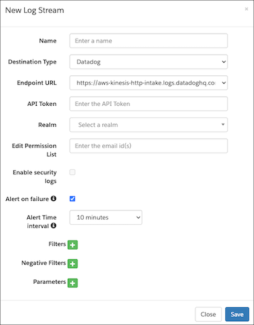The height and width of the screenshot is (325, 254).
Task: Change the Alert Time interval dropdown
Action: [106, 217]
